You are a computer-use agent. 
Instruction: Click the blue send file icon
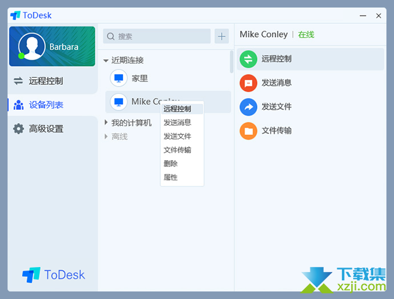[x=248, y=107]
